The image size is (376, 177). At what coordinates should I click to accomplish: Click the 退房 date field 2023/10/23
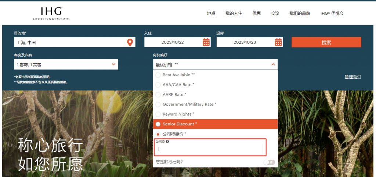250,42
